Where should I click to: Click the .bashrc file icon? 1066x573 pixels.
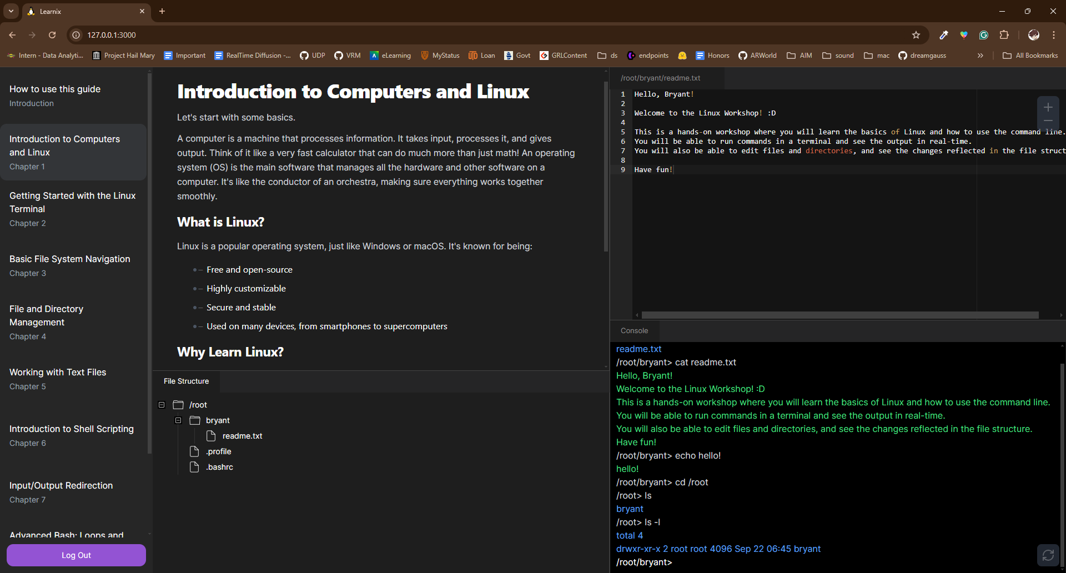(194, 467)
